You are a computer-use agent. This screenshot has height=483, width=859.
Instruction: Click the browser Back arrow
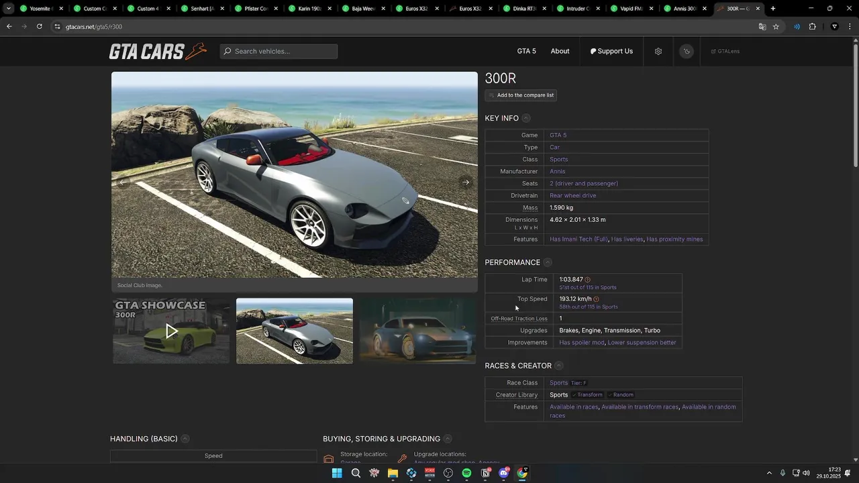click(x=9, y=26)
